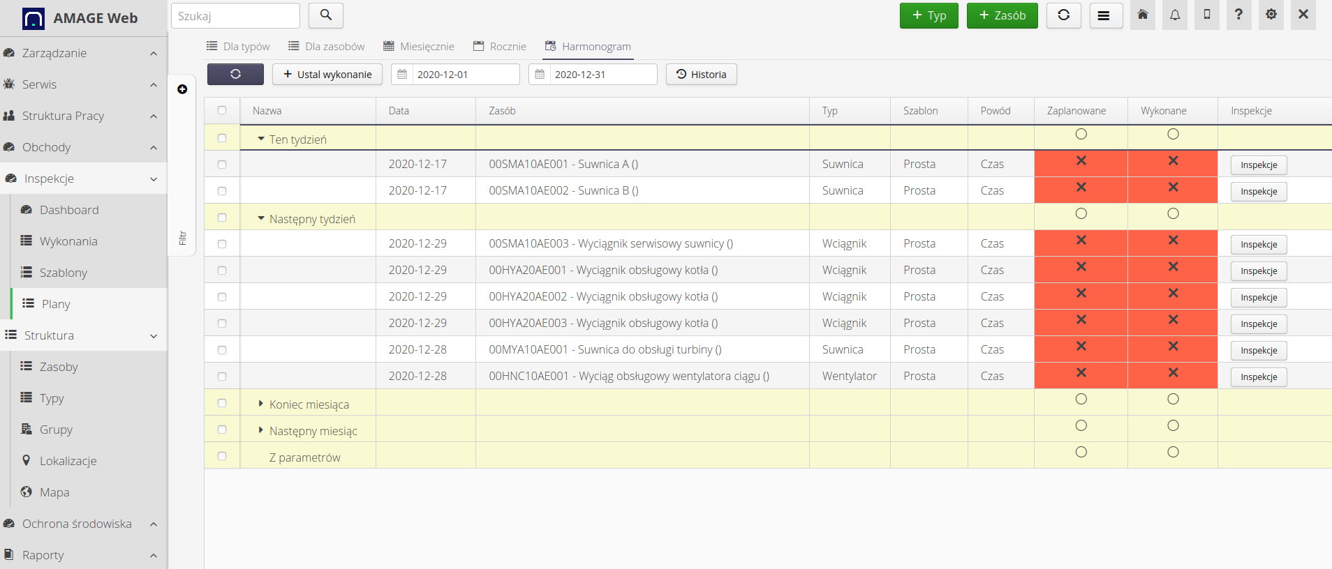Go to home via house icon
This screenshot has width=1332, height=569.
click(x=1143, y=15)
